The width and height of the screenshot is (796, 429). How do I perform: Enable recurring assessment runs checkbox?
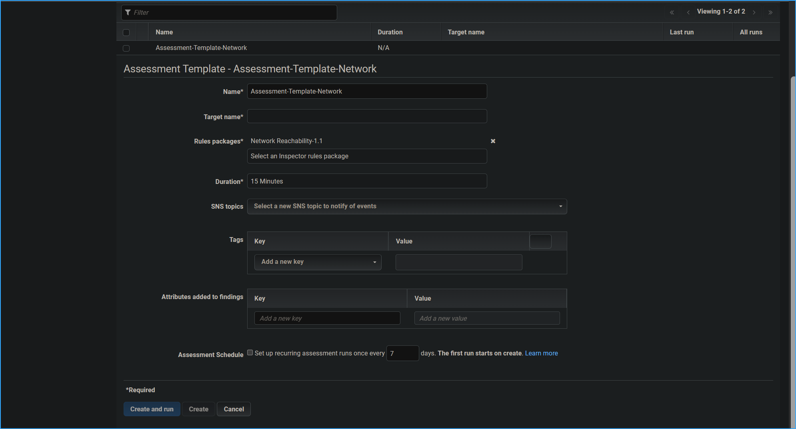click(250, 353)
